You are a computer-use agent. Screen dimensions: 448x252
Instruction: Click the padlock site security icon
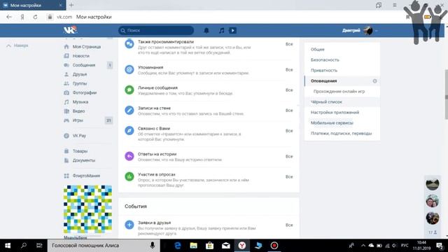50,17
